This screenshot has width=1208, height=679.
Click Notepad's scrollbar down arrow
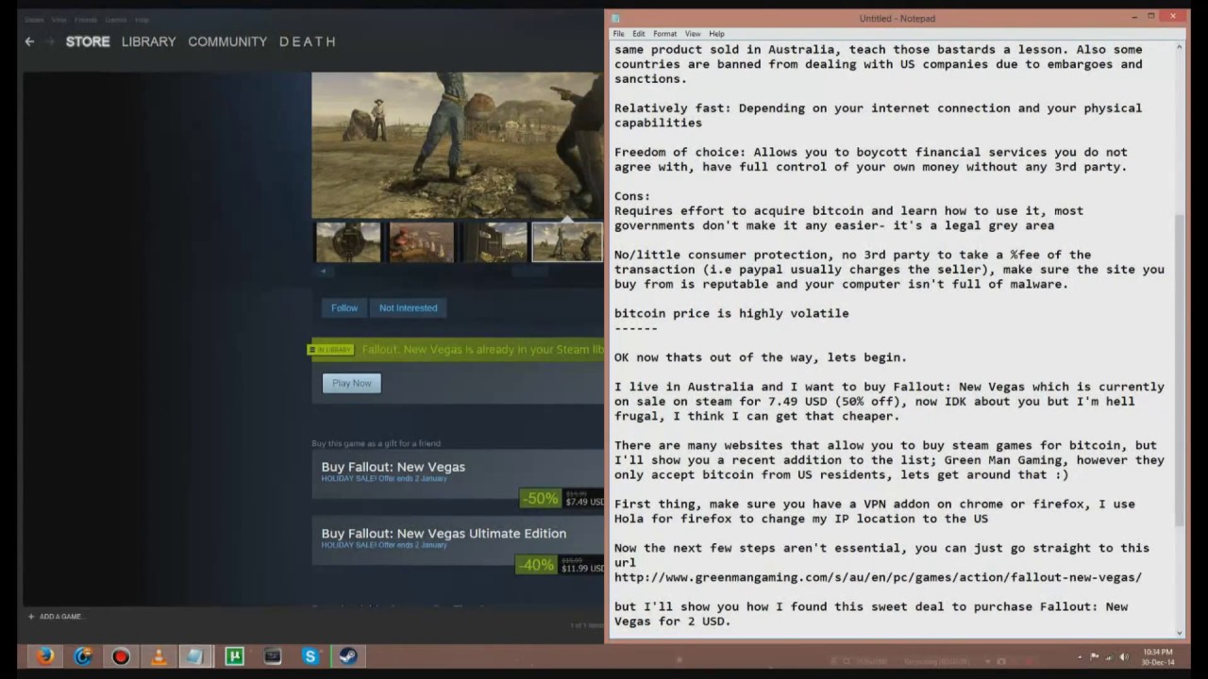click(1180, 634)
